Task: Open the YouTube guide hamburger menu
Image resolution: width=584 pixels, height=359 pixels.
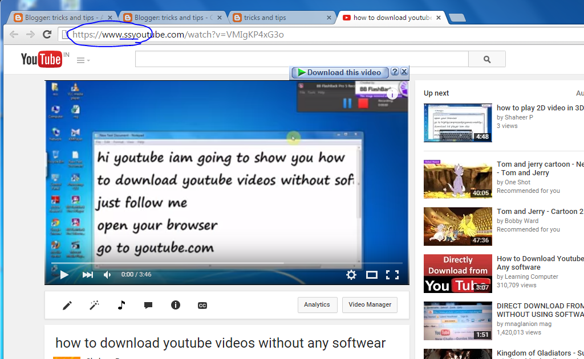Action: coord(80,59)
